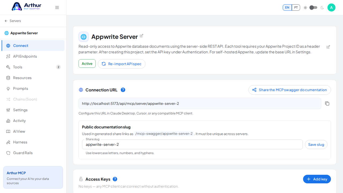Edit server name pencil icon
The width and height of the screenshot is (343, 193).
141,36
